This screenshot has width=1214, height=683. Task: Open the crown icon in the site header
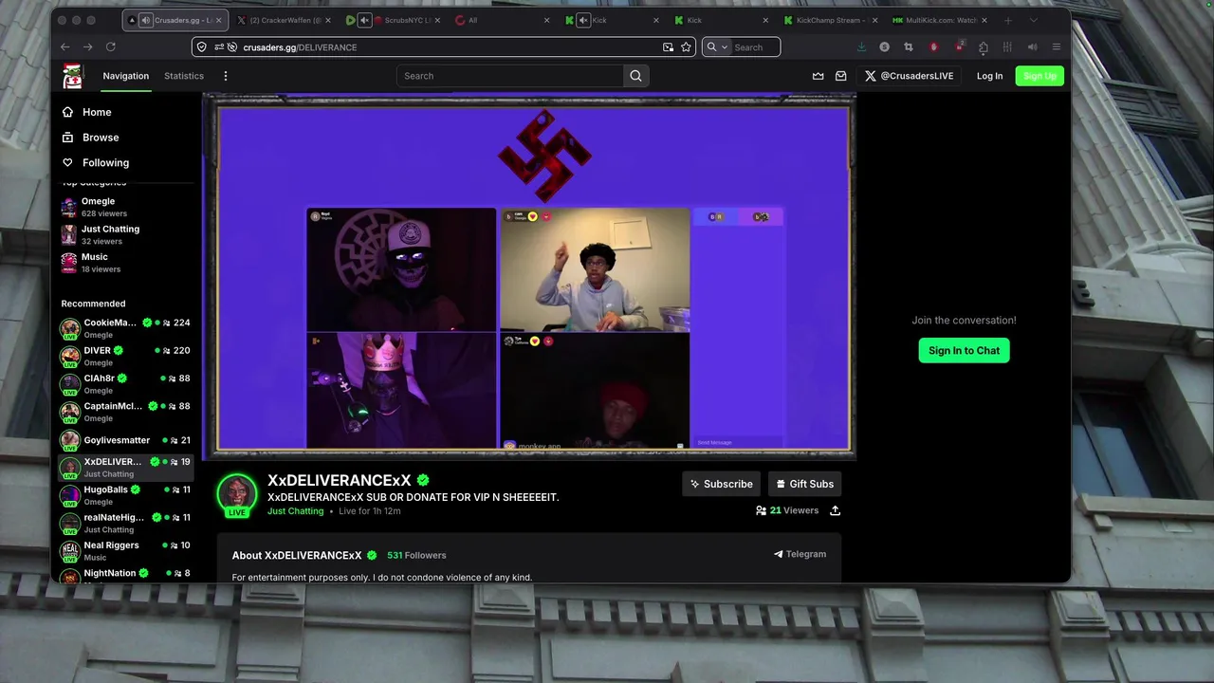click(x=819, y=76)
